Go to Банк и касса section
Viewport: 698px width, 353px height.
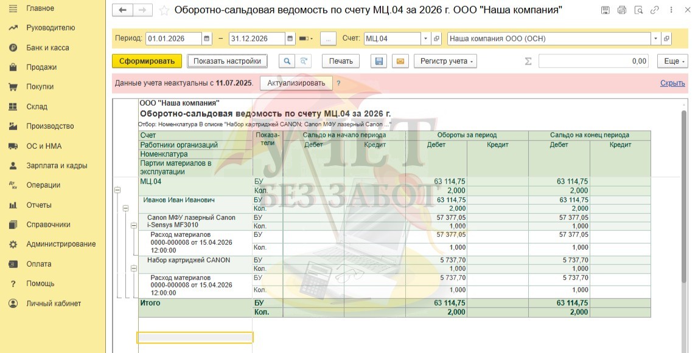(x=47, y=47)
